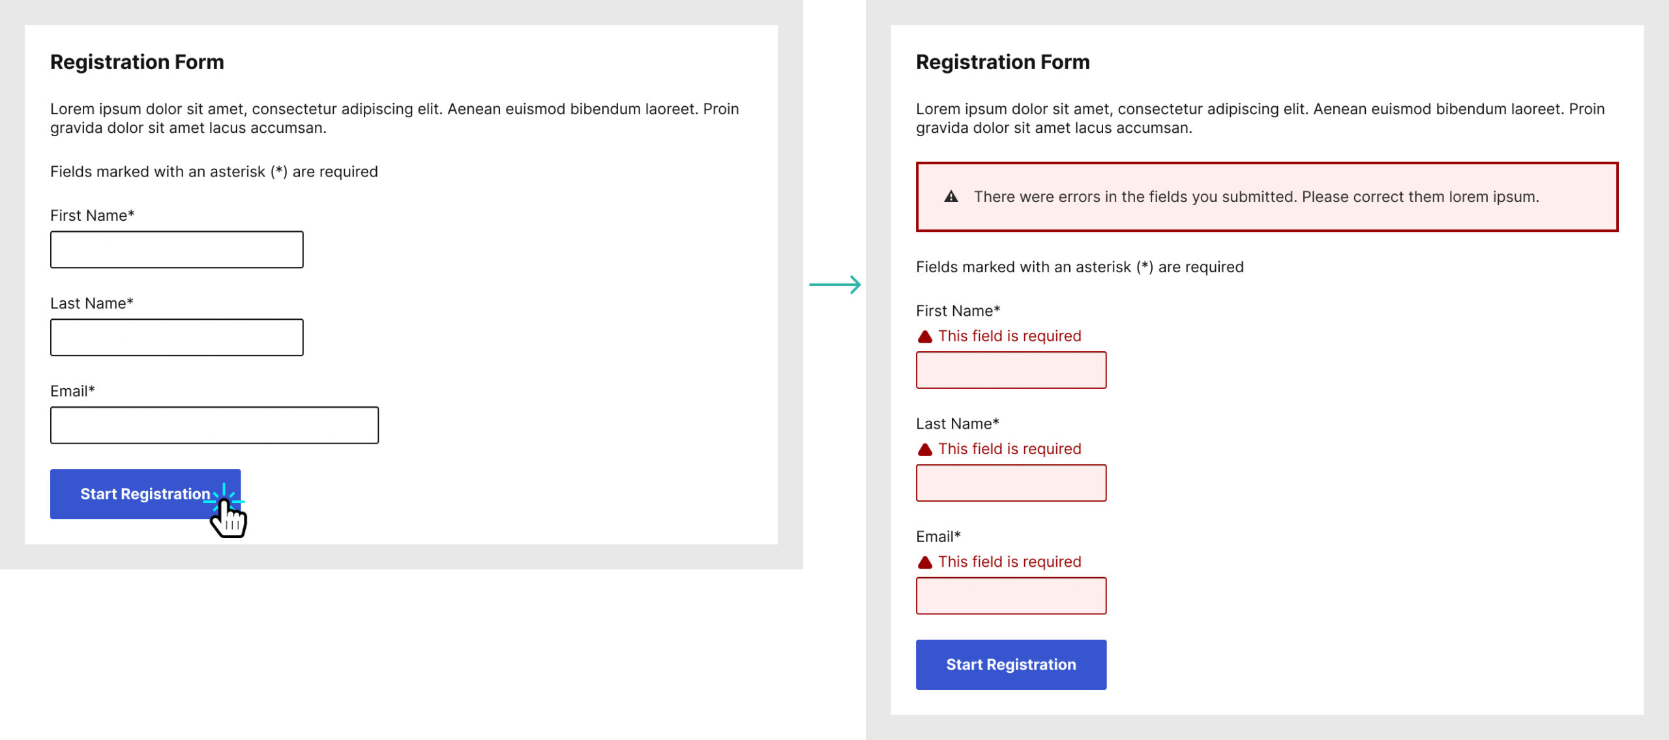Click the red-highlighted Last Name field
The image size is (1669, 740).
tap(1011, 483)
